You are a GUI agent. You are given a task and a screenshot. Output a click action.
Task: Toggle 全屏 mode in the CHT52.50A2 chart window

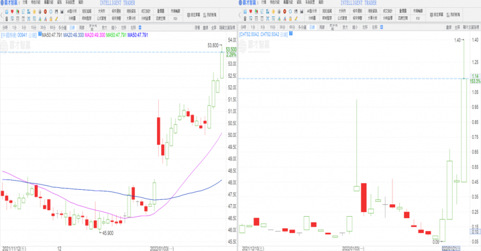[x=458, y=27]
